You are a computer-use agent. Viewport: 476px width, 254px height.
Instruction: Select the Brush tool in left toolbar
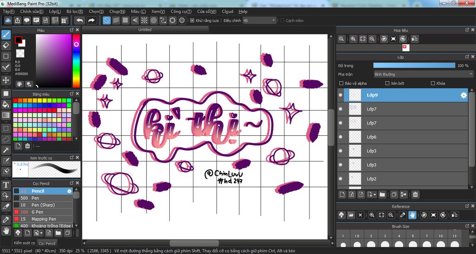click(x=6, y=34)
